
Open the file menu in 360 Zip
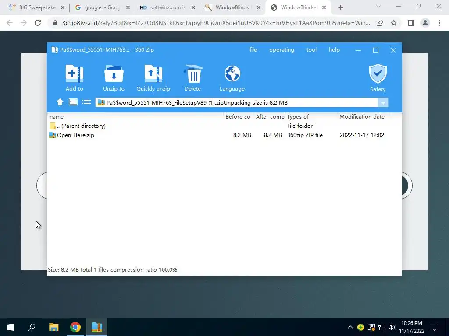pyautogui.click(x=253, y=50)
